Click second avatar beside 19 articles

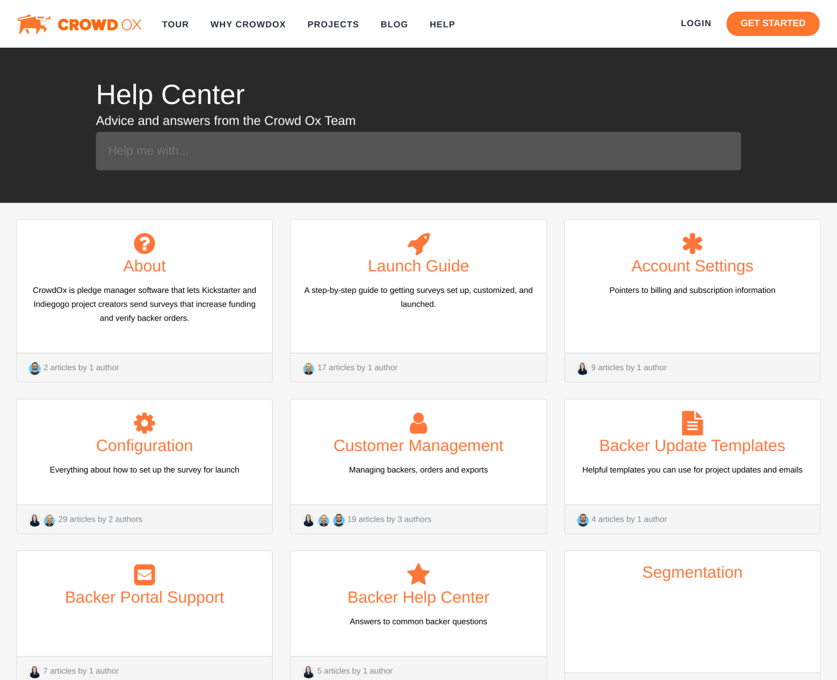[324, 520]
